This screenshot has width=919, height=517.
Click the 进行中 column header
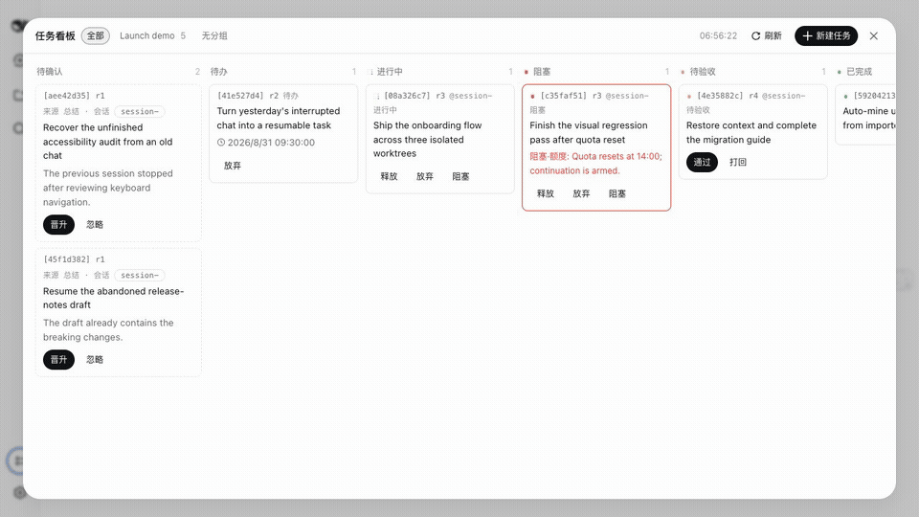click(390, 72)
